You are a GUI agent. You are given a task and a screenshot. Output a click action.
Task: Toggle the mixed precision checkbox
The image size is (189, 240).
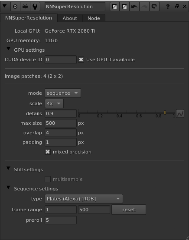click(x=48, y=152)
